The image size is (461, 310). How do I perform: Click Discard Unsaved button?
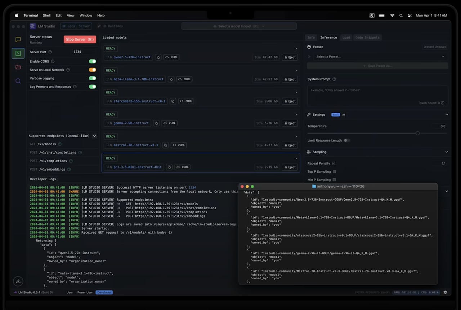tap(435, 47)
